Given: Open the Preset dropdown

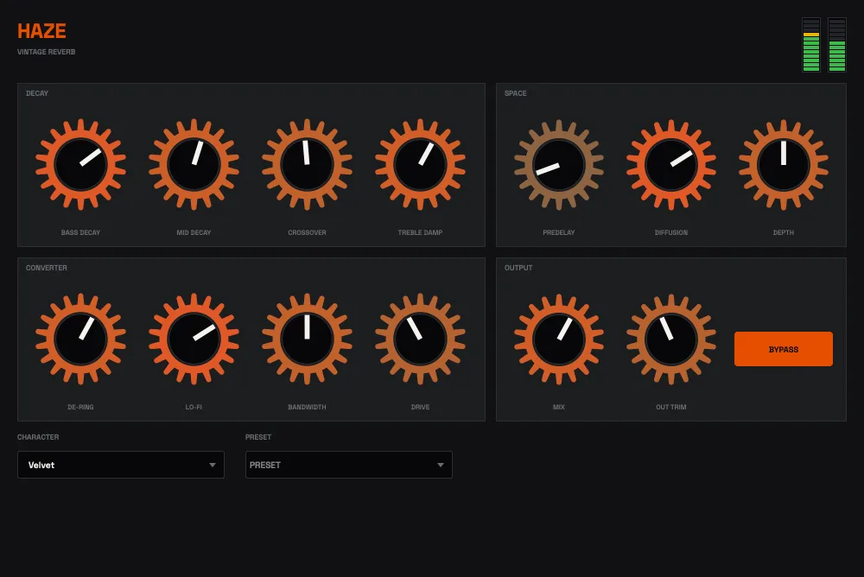Looking at the screenshot, I should coord(349,465).
